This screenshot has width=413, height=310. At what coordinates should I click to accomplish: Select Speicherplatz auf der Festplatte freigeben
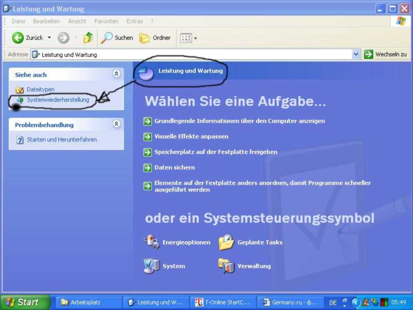(216, 152)
